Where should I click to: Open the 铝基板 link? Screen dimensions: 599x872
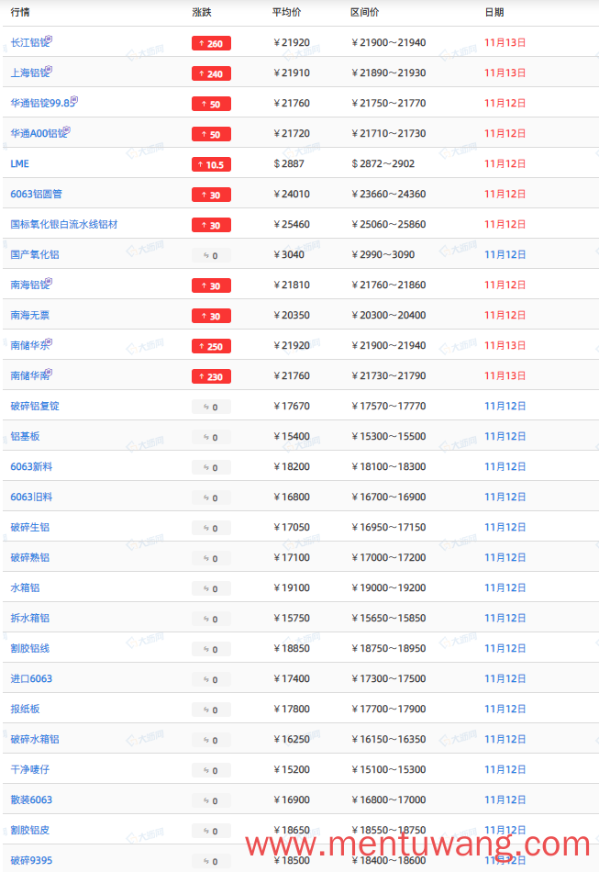pyautogui.click(x=25, y=437)
